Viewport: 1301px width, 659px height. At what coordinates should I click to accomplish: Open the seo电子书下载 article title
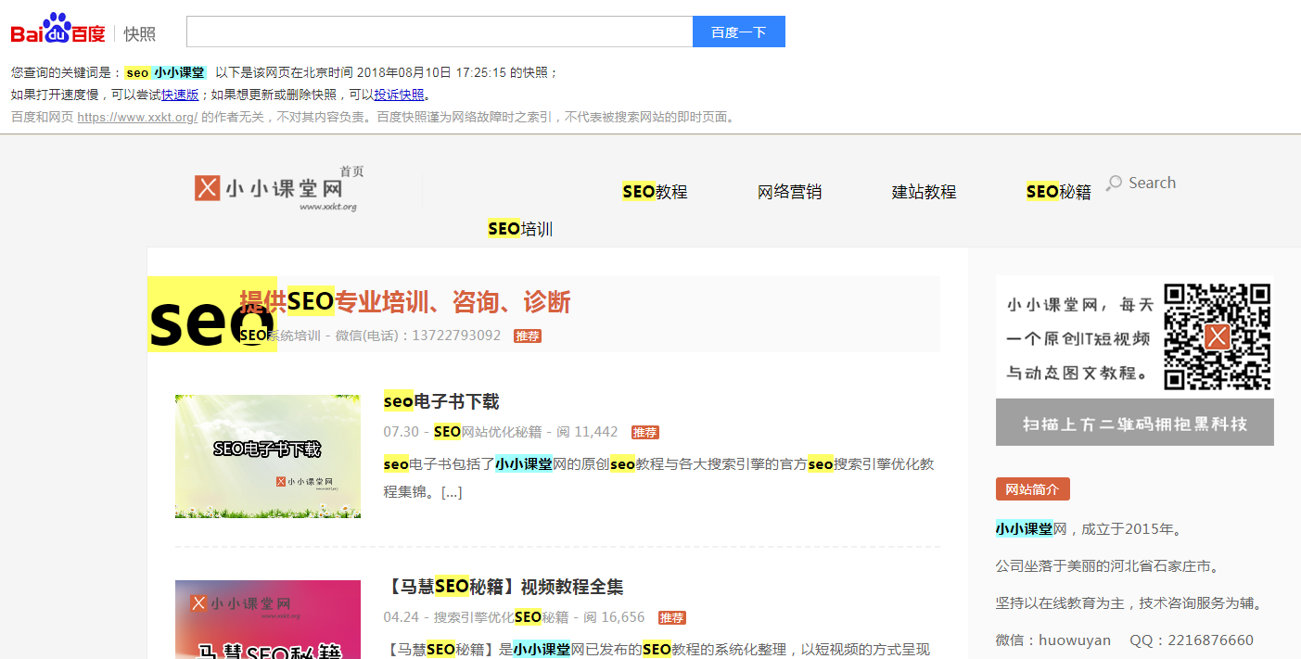[x=441, y=401]
